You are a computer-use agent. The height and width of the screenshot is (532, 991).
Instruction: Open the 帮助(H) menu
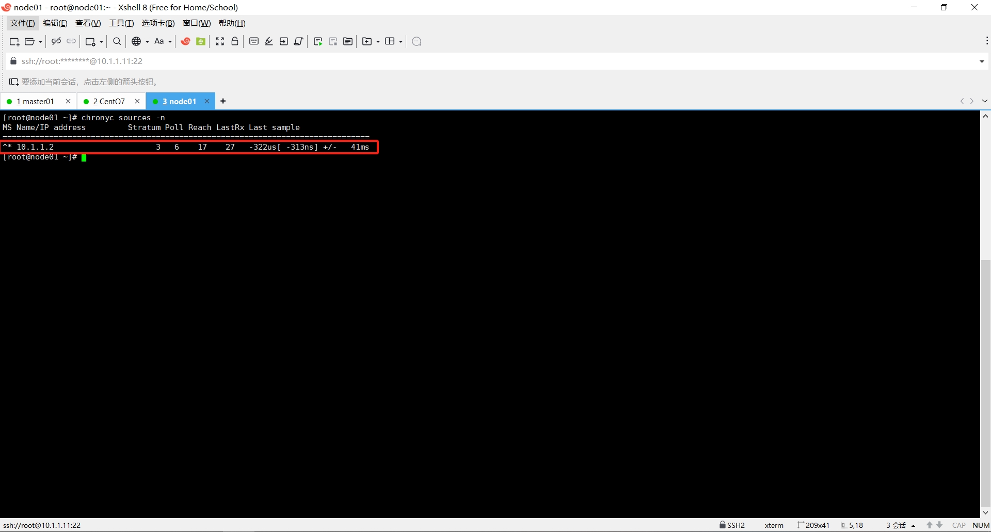tap(232, 23)
